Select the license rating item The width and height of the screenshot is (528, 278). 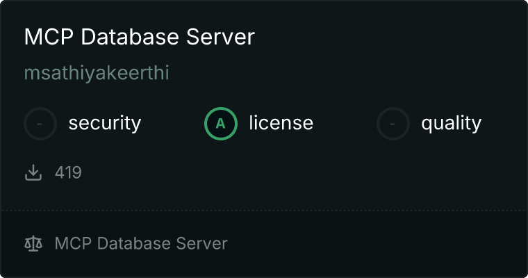coord(258,124)
